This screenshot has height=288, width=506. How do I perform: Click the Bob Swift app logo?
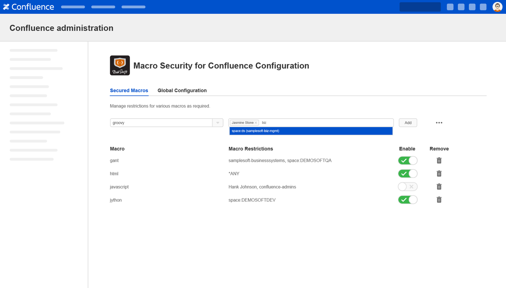(x=120, y=65)
